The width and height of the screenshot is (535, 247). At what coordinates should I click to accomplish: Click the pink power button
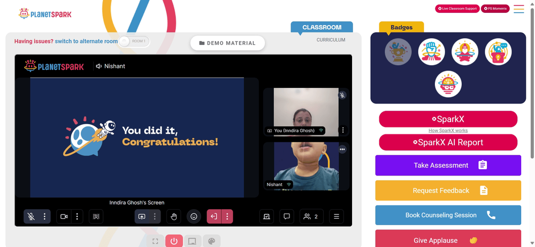174,241
